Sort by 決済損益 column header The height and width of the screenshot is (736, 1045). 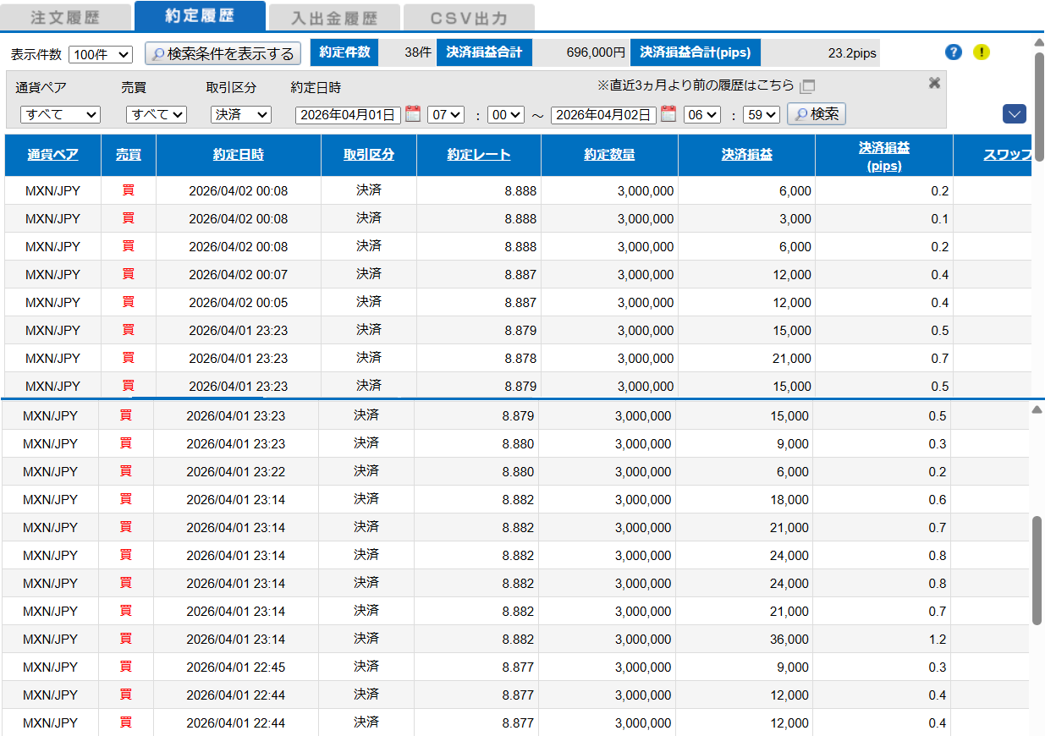pos(746,155)
